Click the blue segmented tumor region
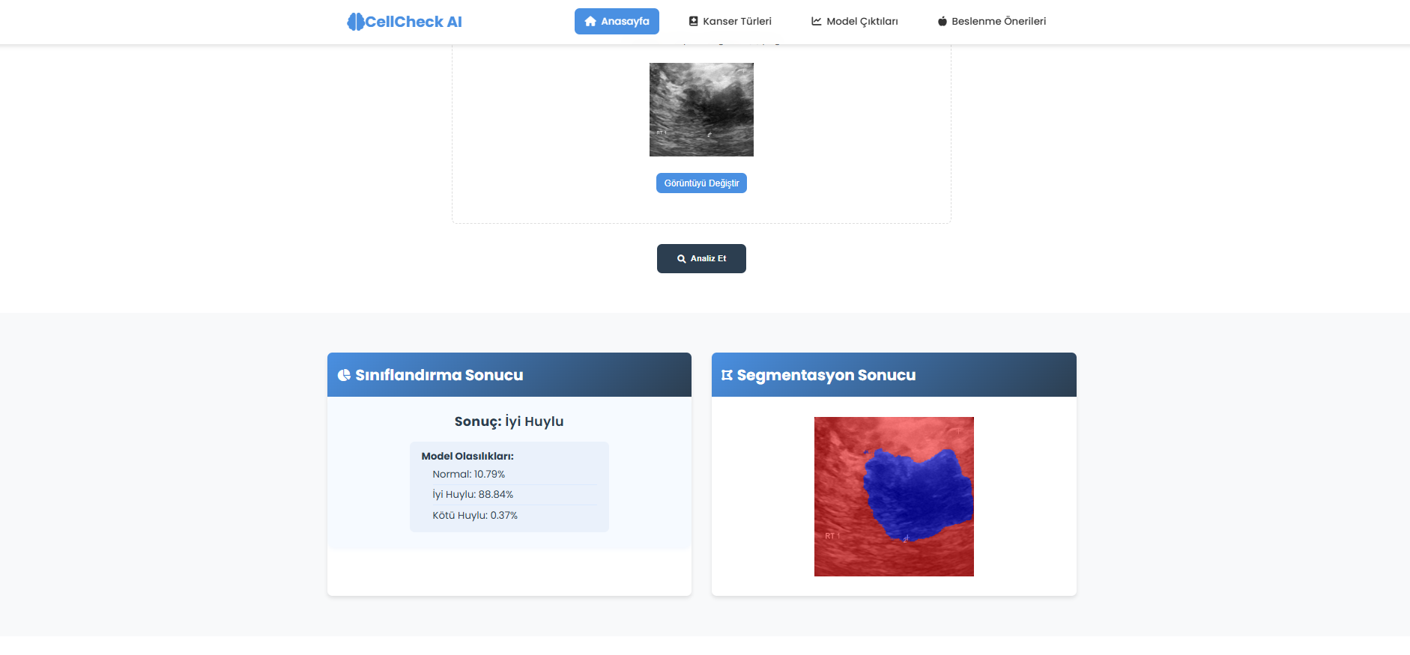This screenshot has height=655, width=1410. [x=918, y=494]
